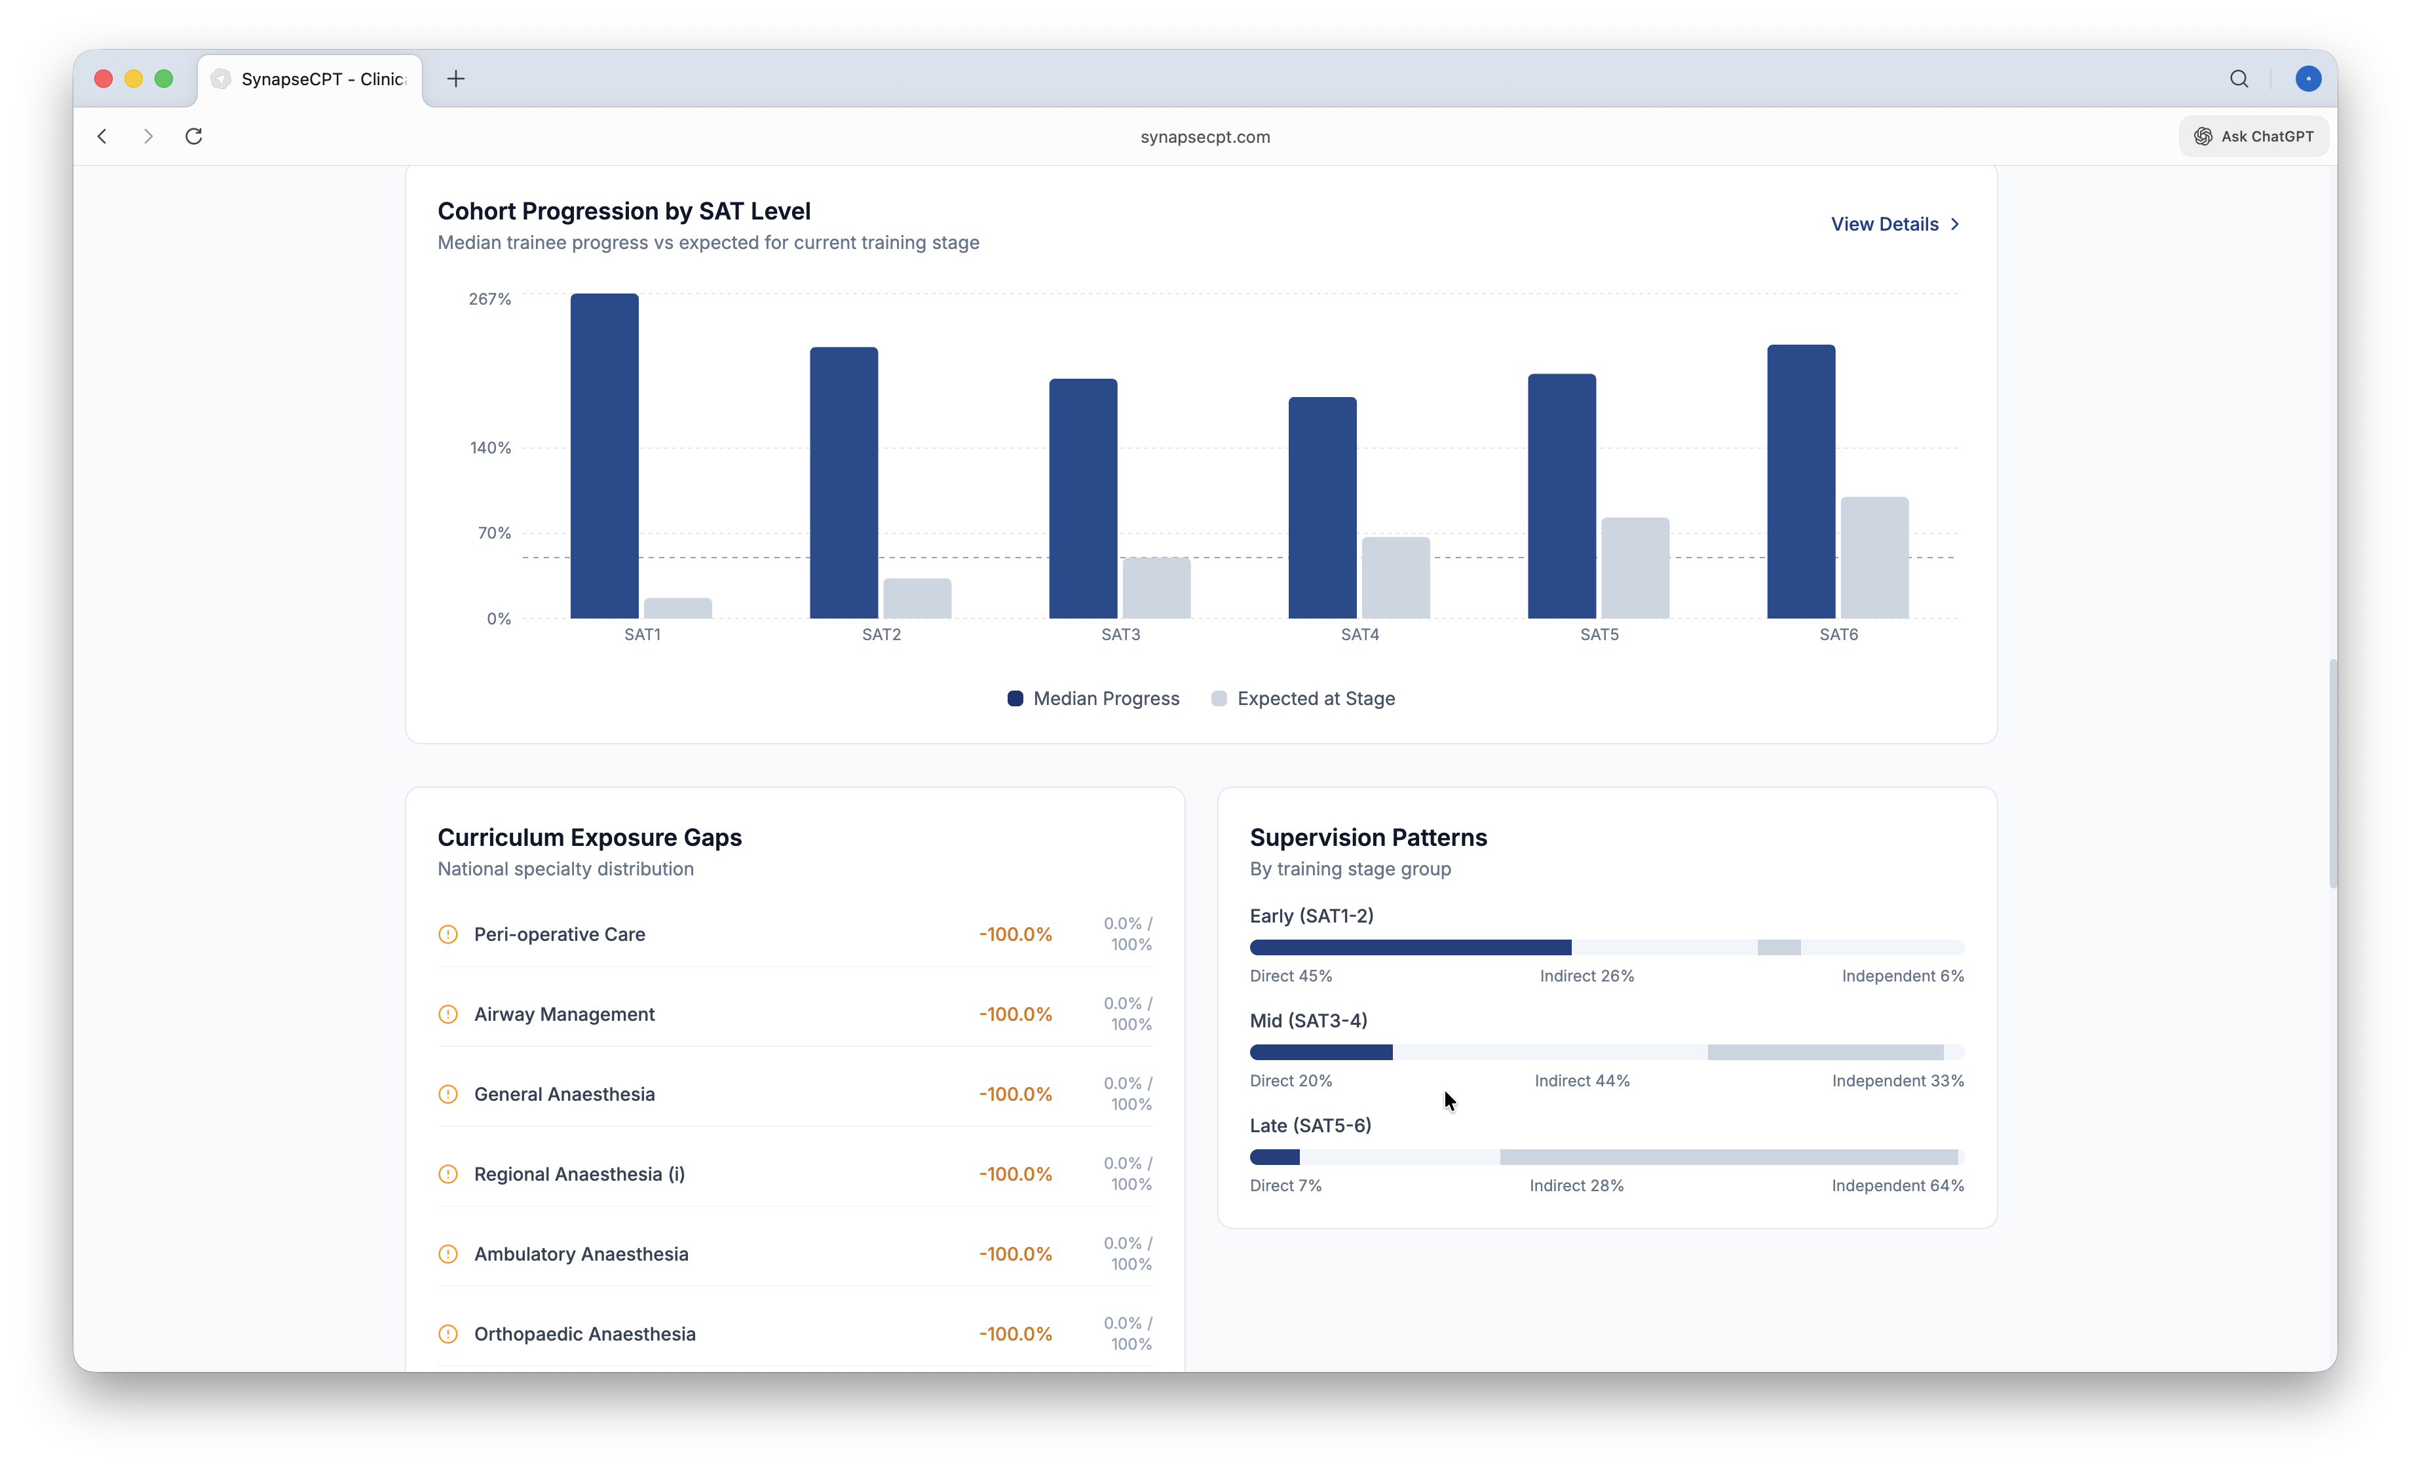Open a new tab with plus icon
The image size is (2411, 1469).
pyautogui.click(x=456, y=79)
